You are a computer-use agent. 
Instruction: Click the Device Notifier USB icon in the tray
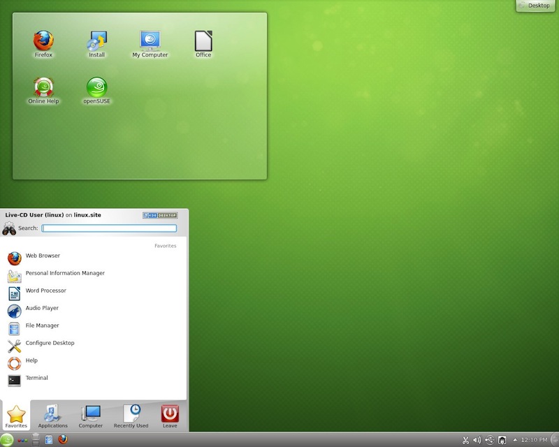coord(489,439)
